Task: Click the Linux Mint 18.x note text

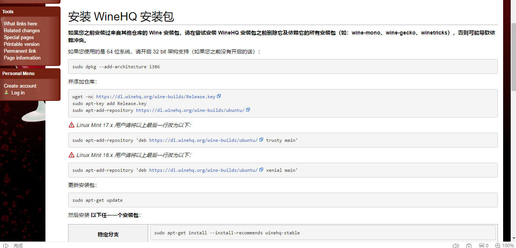Action: click(134, 155)
